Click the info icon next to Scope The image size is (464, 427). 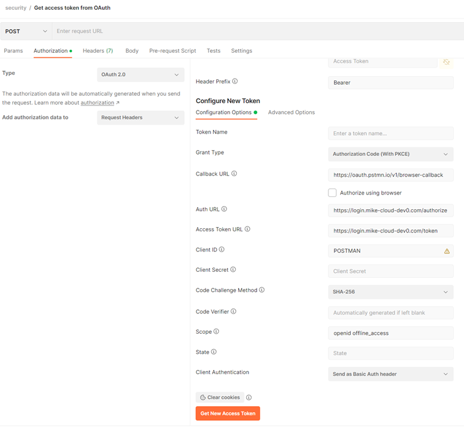coord(216,332)
